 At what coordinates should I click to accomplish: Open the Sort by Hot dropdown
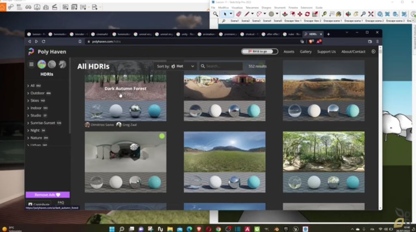175,66
